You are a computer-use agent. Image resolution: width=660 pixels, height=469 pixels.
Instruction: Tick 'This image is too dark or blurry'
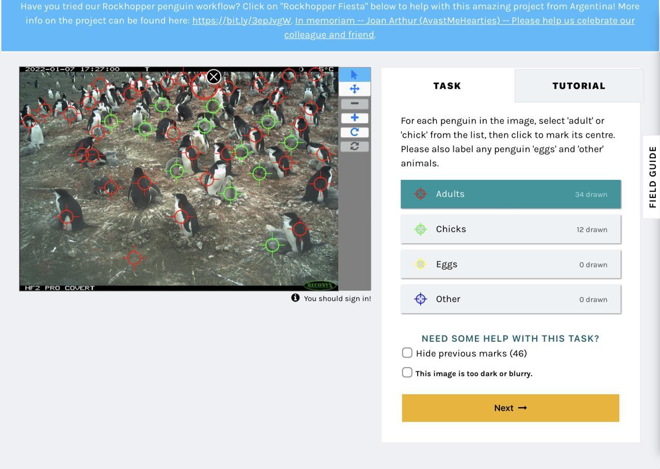click(x=407, y=372)
